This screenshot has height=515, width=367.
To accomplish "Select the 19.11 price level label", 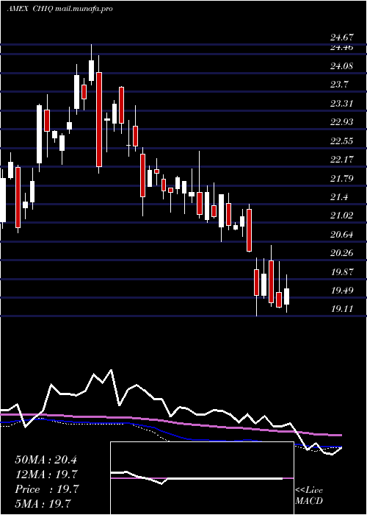I will (342, 309).
